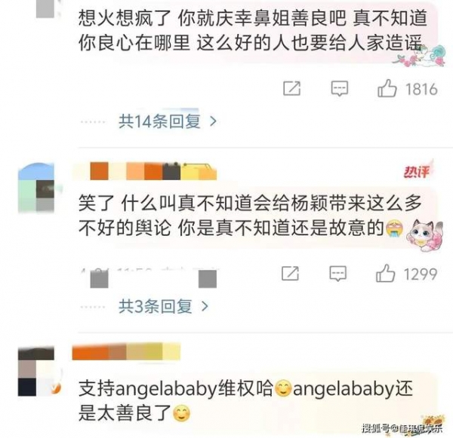Open reply box on the 1816-like comment
The height and width of the screenshot is (438, 453).
tap(339, 88)
